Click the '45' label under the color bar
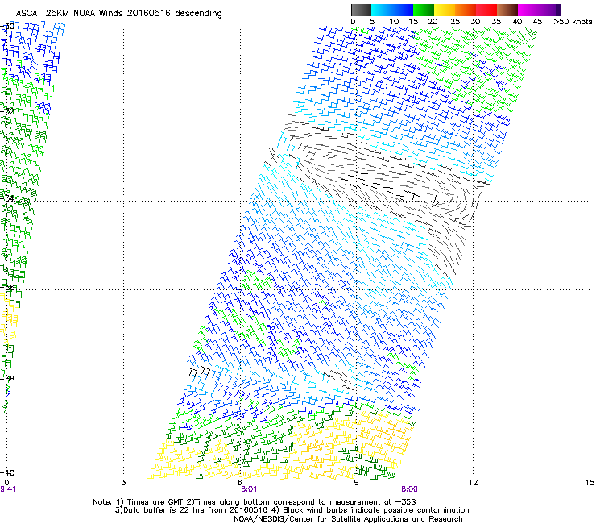The height and width of the screenshot is (524, 596). click(537, 22)
